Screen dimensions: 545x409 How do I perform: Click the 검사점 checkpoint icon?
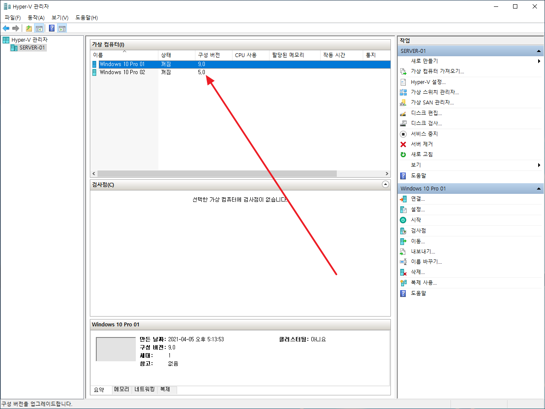(x=403, y=230)
